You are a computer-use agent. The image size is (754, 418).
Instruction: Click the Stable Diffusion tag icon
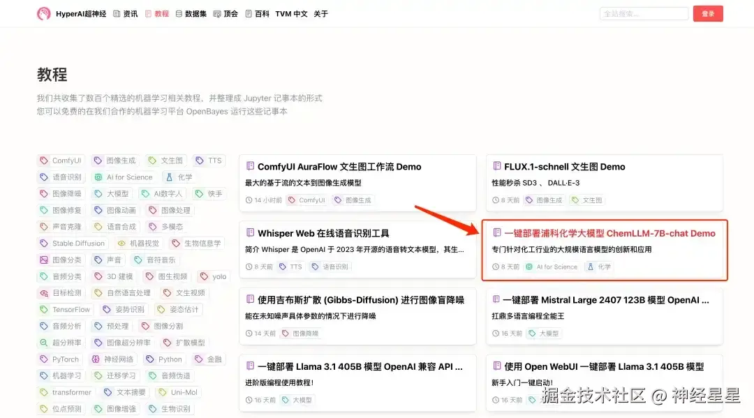(44, 243)
